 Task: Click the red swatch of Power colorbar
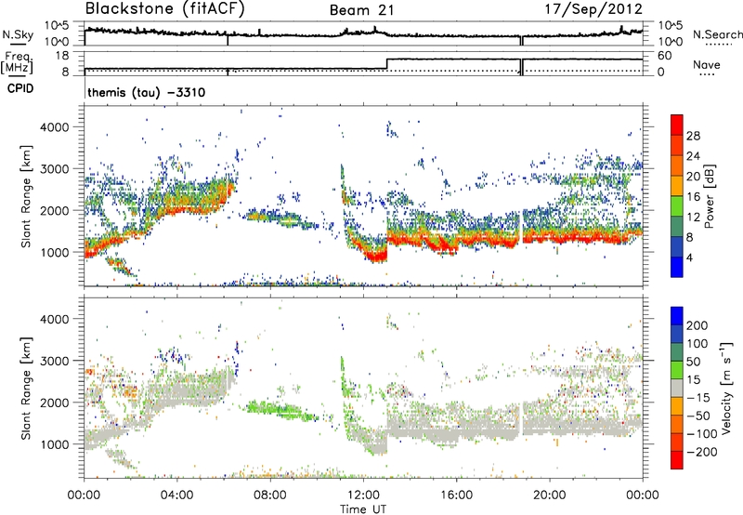[x=677, y=125]
